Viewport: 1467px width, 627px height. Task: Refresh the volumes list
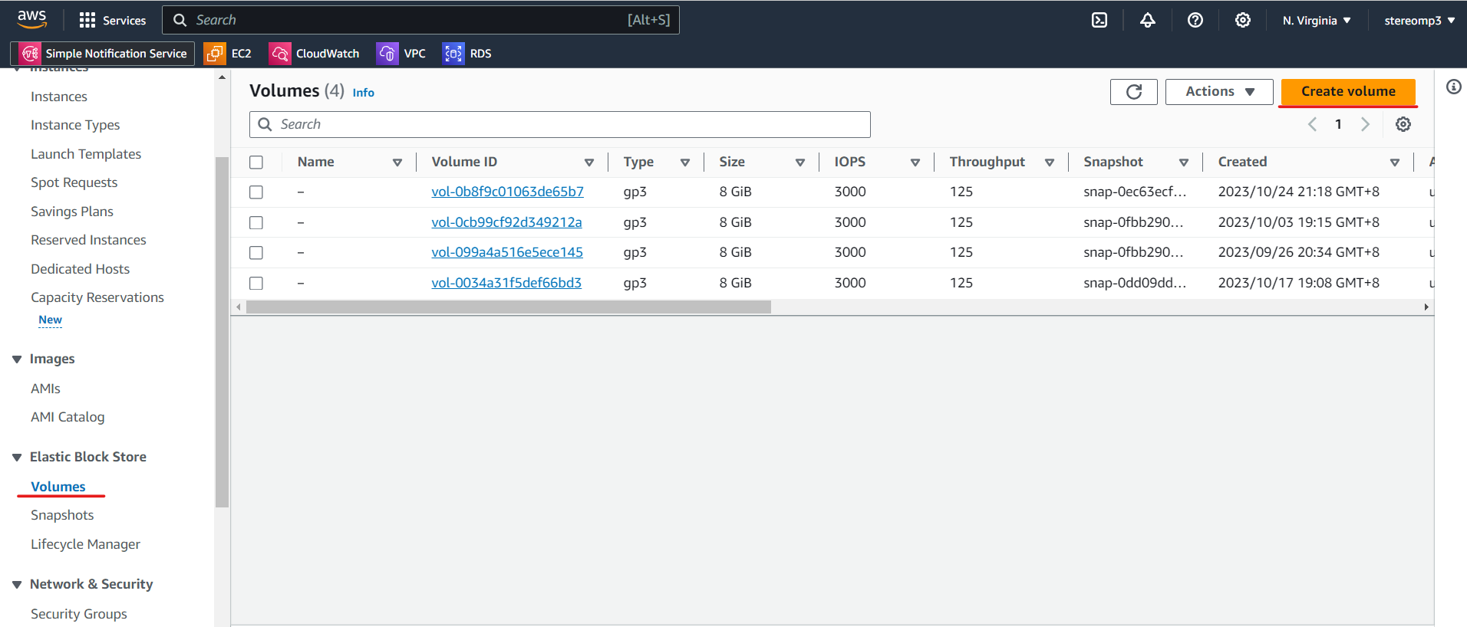1134,92
